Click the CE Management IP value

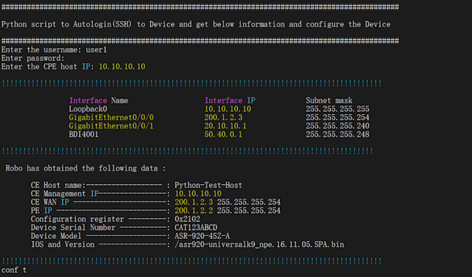[x=198, y=193]
